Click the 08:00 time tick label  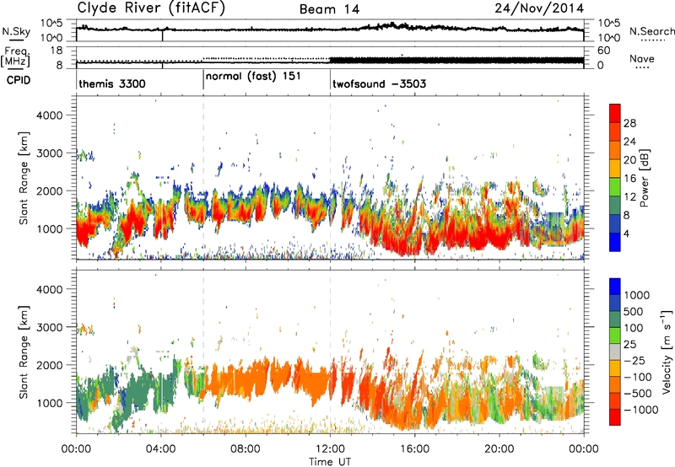(x=246, y=449)
